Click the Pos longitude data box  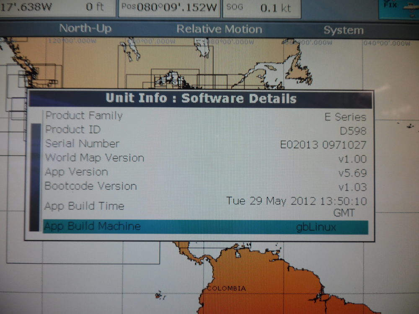[x=169, y=8]
